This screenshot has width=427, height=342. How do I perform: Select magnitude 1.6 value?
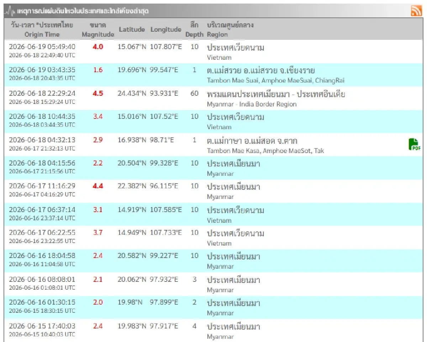coord(98,70)
